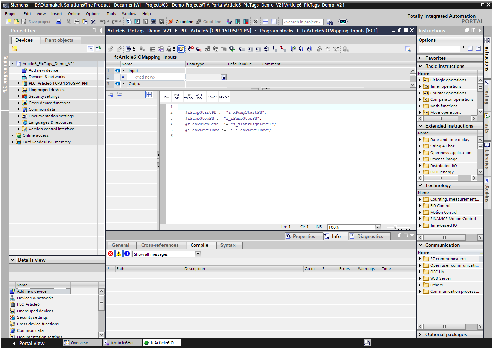Click the Go online button
Viewport: 493px width, 349px height.
(181, 21)
